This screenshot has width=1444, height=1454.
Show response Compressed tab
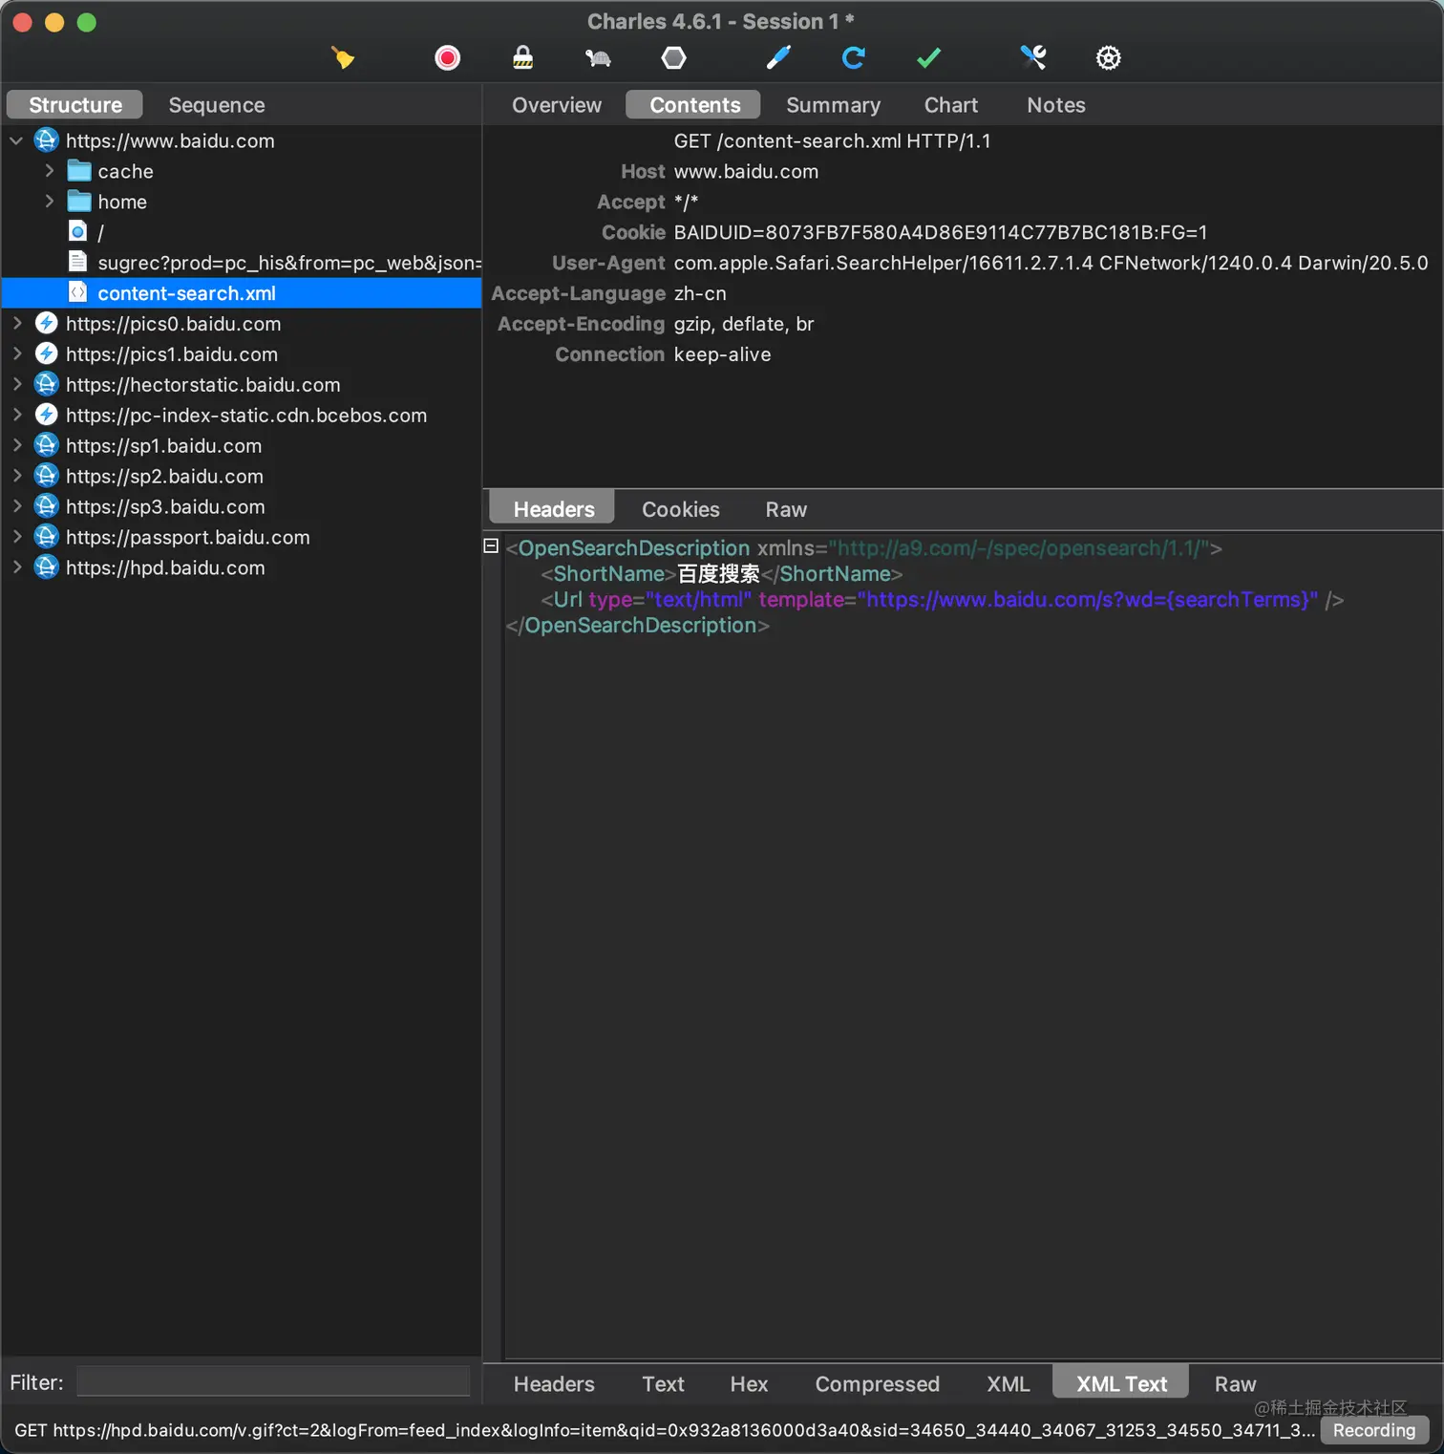[x=877, y=1384]
